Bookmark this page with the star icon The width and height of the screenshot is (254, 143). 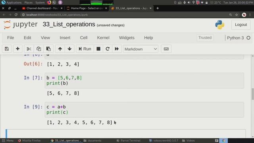coord(237,15)
